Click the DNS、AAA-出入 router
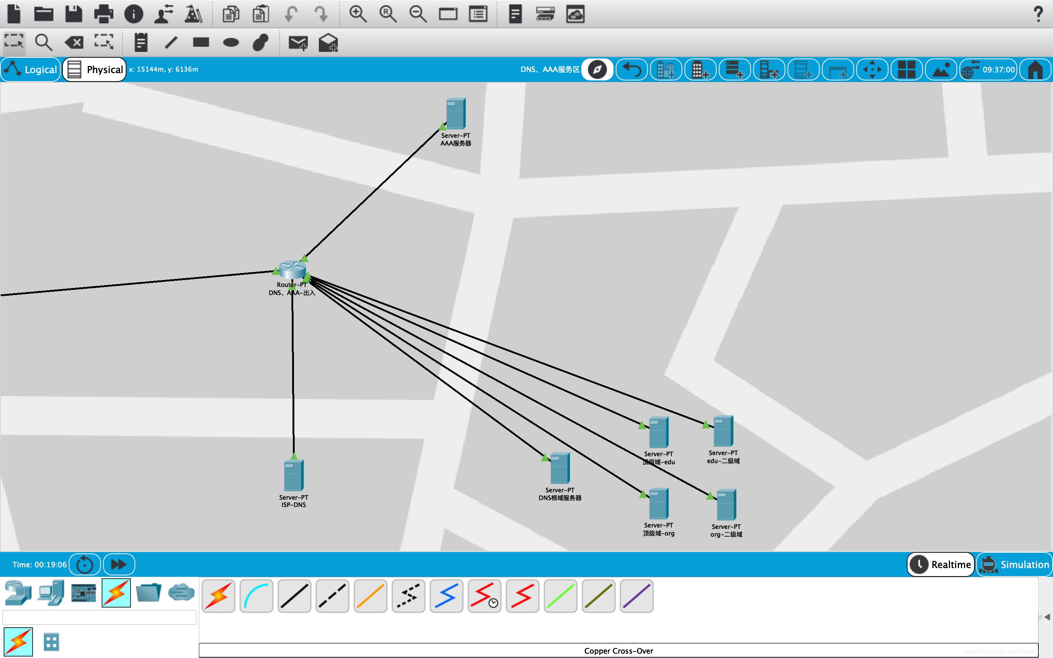This screenshot has height=658, width=1053. click(292, 269)
